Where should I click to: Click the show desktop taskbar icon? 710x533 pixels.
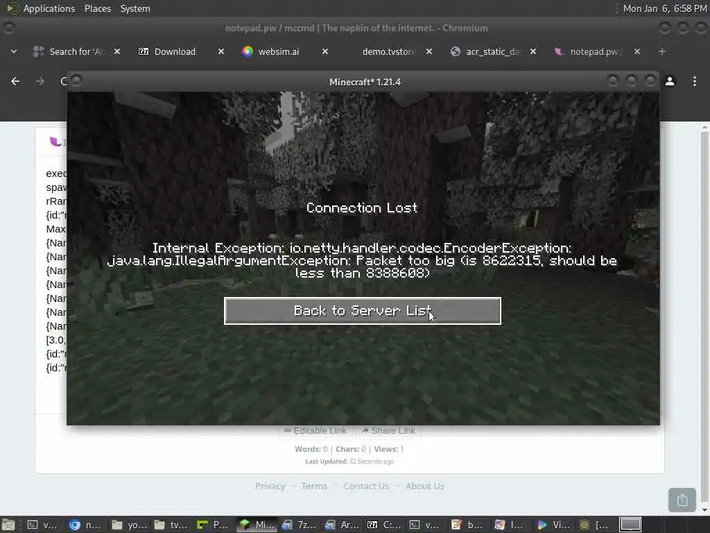pos(8,525)
